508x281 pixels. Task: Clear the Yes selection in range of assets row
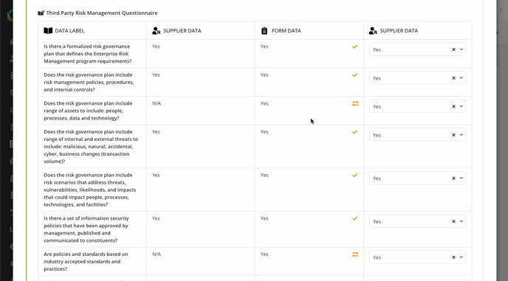click(x=453, y=106)
